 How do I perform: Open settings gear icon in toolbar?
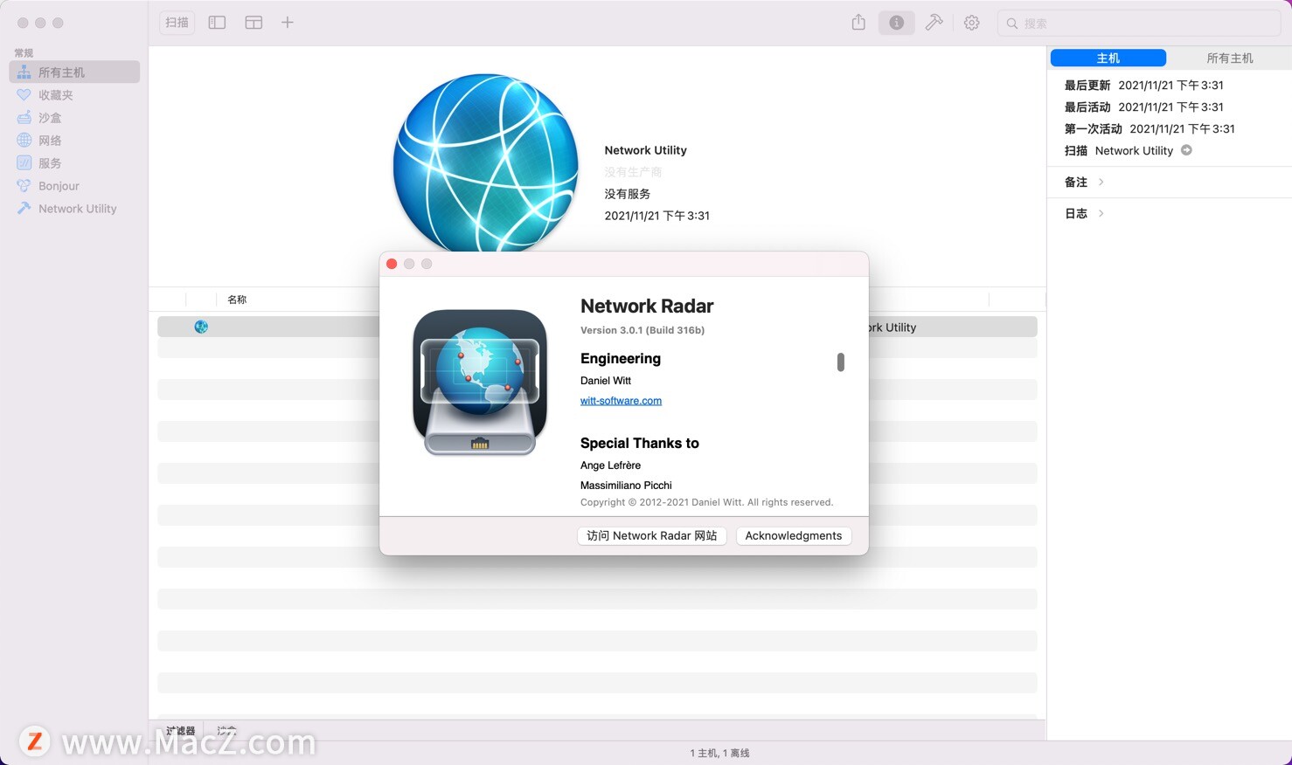pos(971,23)
